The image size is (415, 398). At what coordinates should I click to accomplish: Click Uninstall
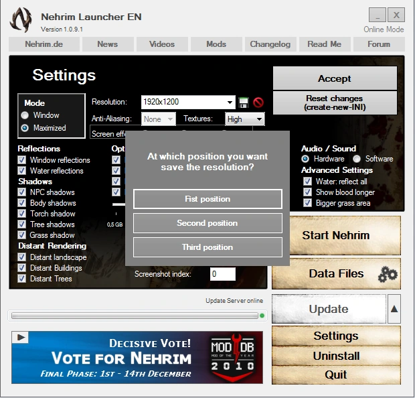[x=336, y=356]
